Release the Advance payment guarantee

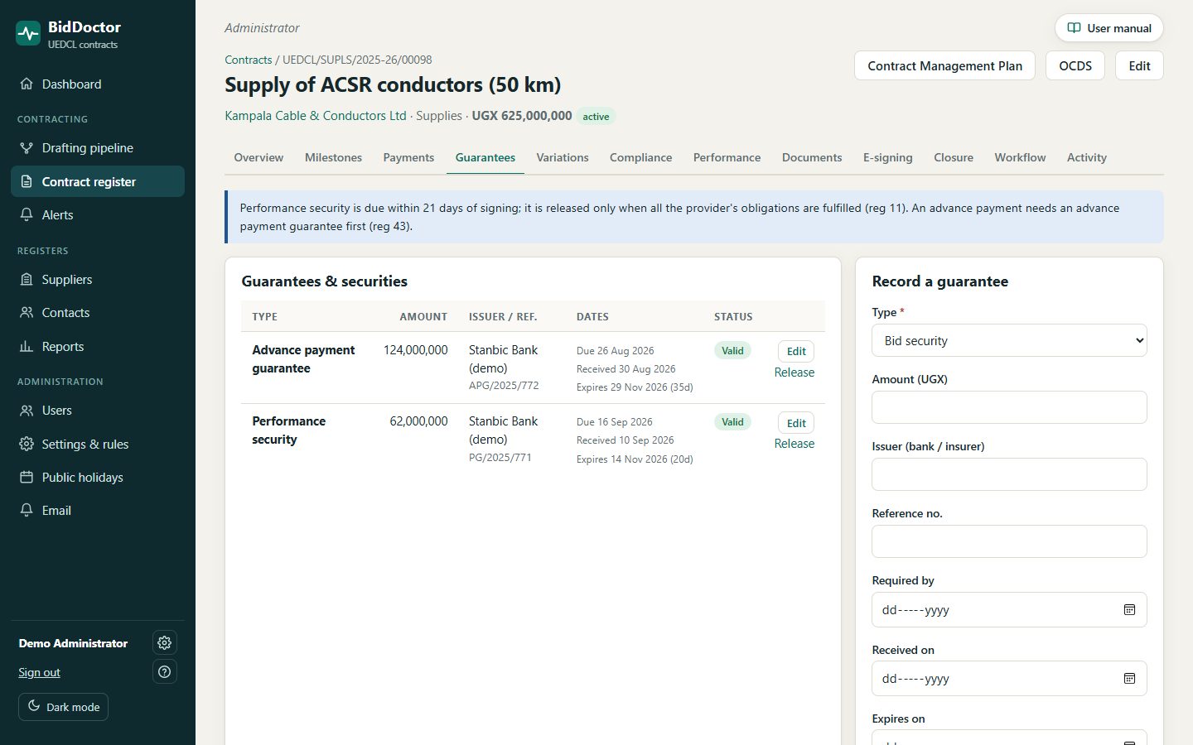click(x=795, y=372)
